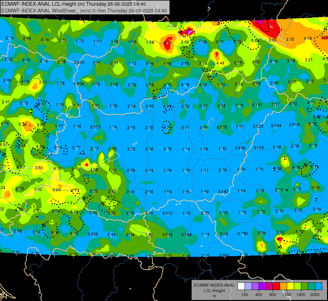Viewport: 328px width, 301px height.
Task: Click wind shear value 5.56
Action: 255,40
